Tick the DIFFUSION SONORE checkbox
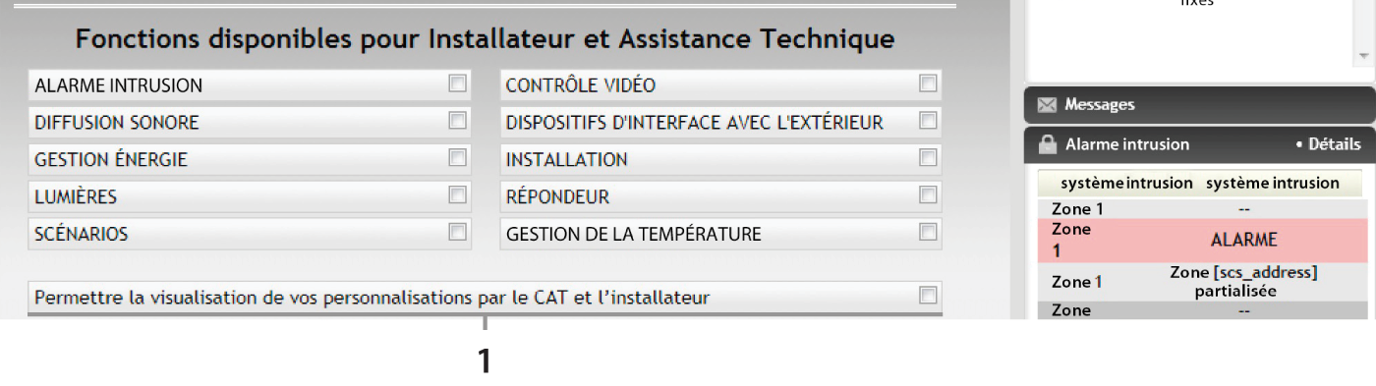Image resolution: width=1376 pixels, height=386 pixels. click(457, 121)
